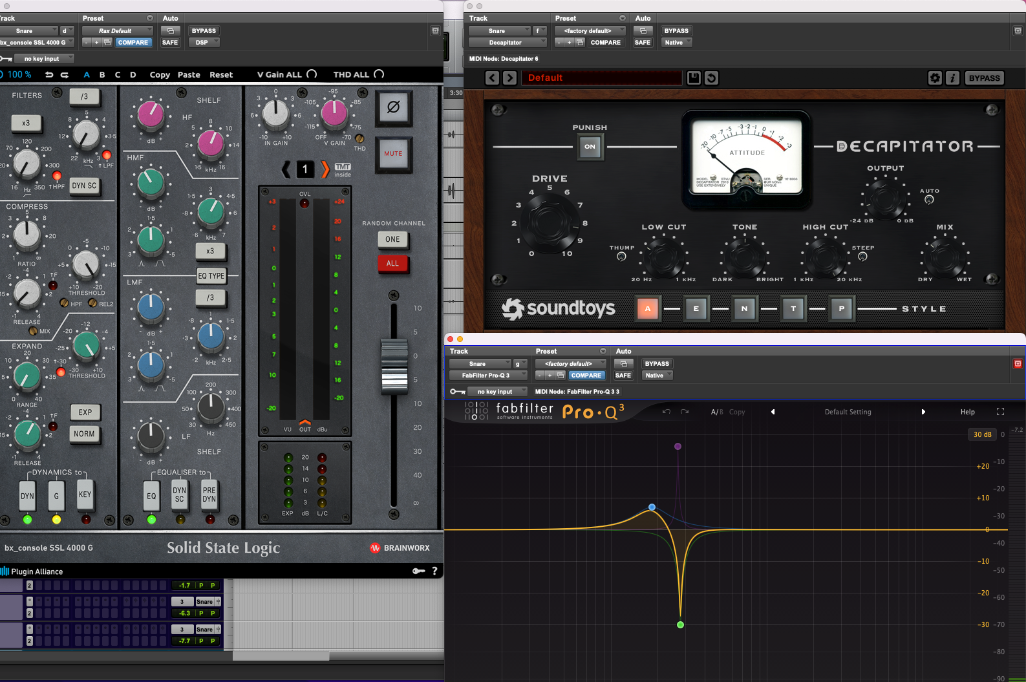1026x682 pixels.
Task: Click the Brainworx logo
Action: tap(400, 548)
